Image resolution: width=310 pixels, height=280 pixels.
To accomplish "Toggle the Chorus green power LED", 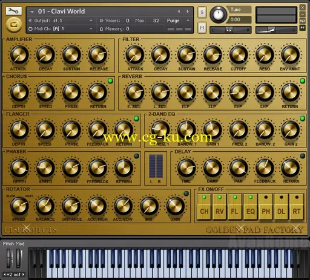I will [x=110, y=81].
